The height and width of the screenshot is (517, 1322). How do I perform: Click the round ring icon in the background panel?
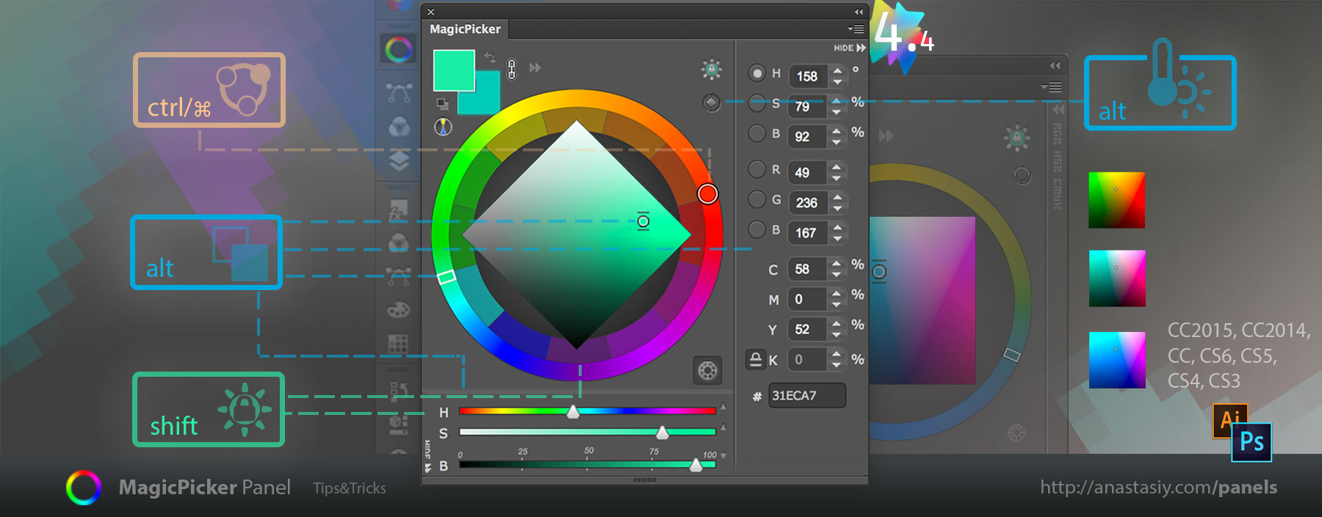point(1022,176)
